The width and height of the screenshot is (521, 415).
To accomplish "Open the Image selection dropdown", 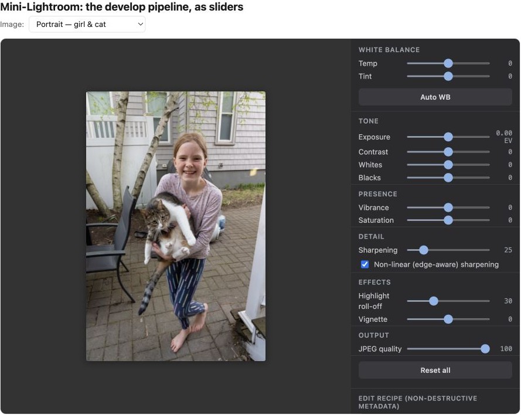I will coord(87,24).
